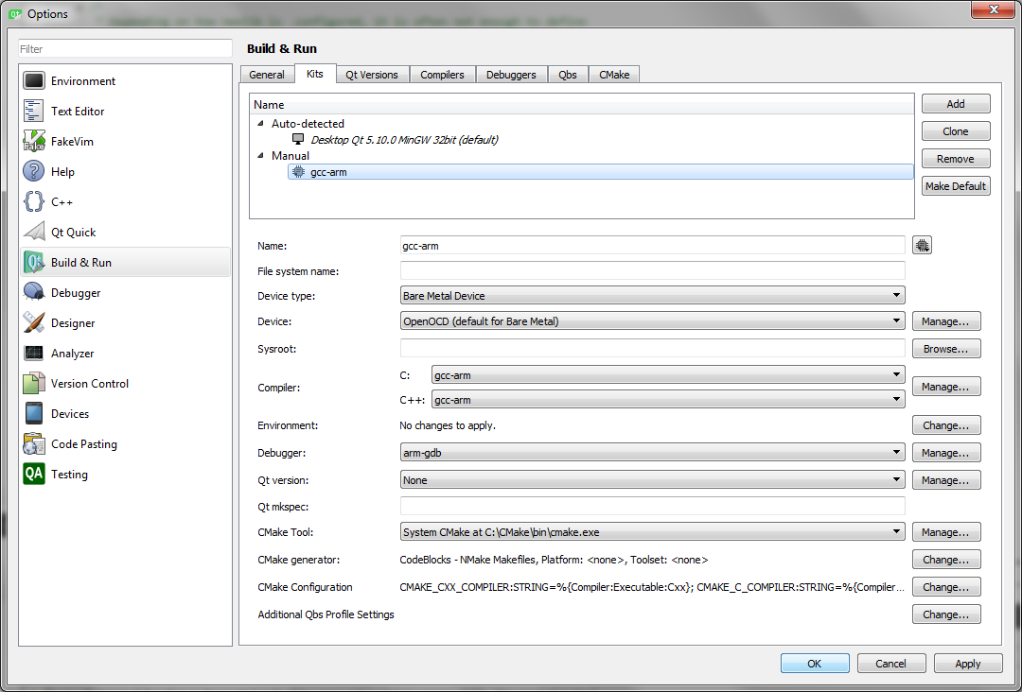Click the kit settings gear beside Name field

tap(922, 245)
